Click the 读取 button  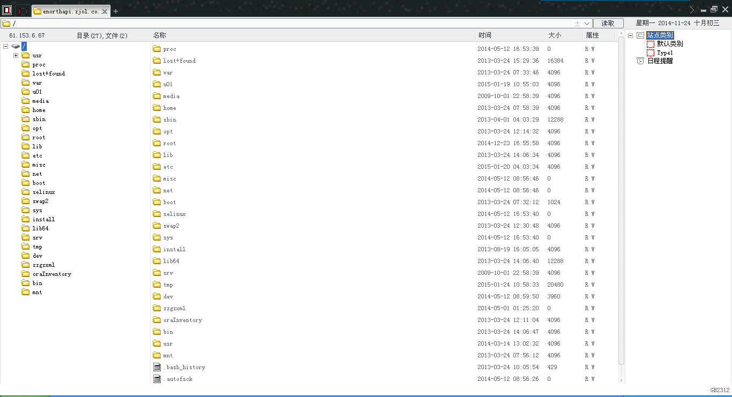608,24
